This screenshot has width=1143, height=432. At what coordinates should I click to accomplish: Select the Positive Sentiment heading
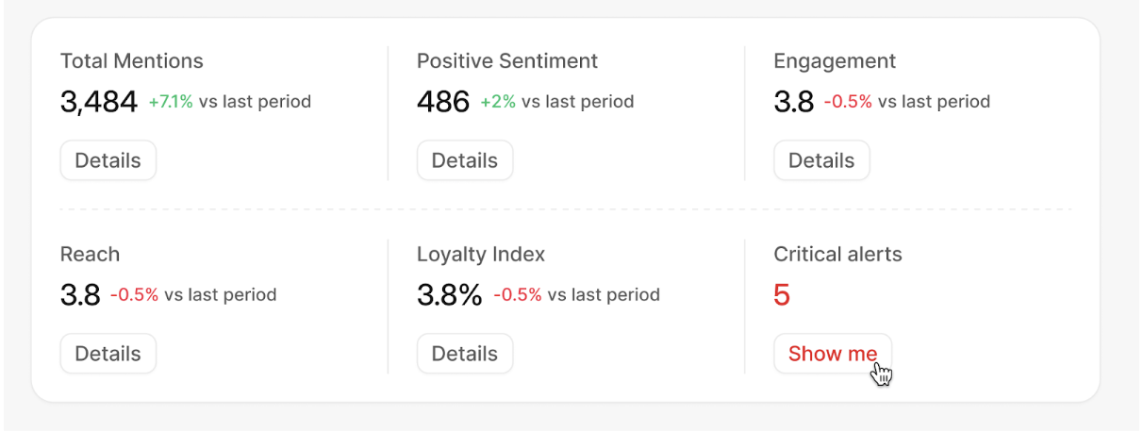(507, 61)
